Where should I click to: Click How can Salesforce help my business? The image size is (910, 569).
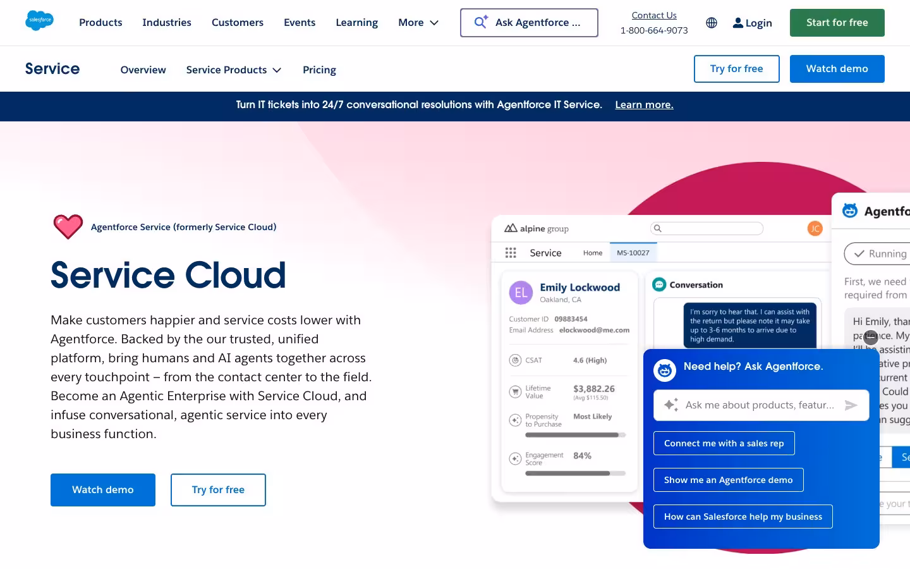[x=743, y=517]
